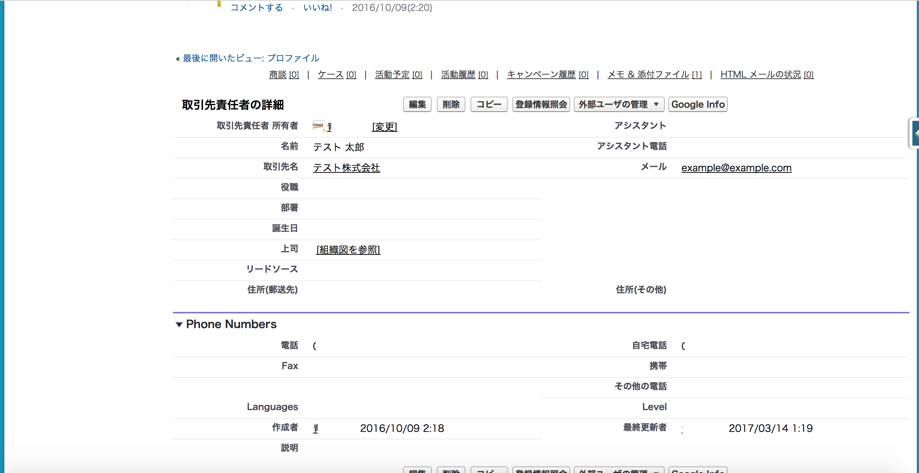Open the bottom 外部ユーザの管理 dropdown
Image resolution: width=919 pixels, height=473 pixels.
(x=619, y=471)
